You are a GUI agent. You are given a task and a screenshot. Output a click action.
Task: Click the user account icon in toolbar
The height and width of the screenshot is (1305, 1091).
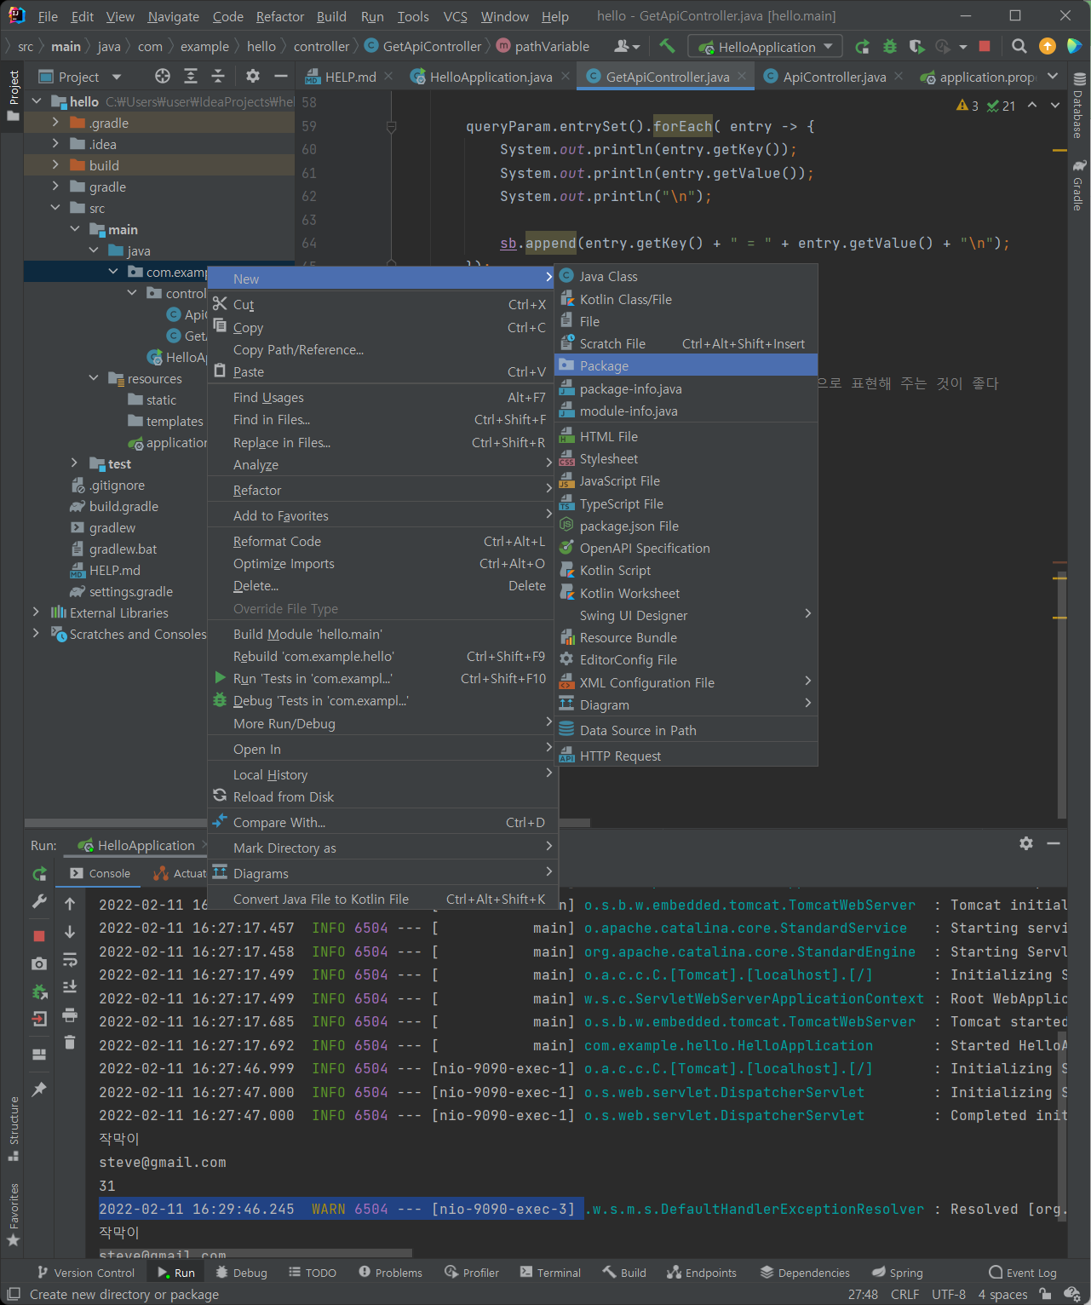pyautogui.click(x=627, y=46)
